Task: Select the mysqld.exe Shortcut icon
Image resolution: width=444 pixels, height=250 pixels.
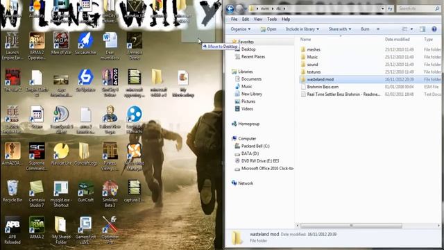Action: coord(61,193)
